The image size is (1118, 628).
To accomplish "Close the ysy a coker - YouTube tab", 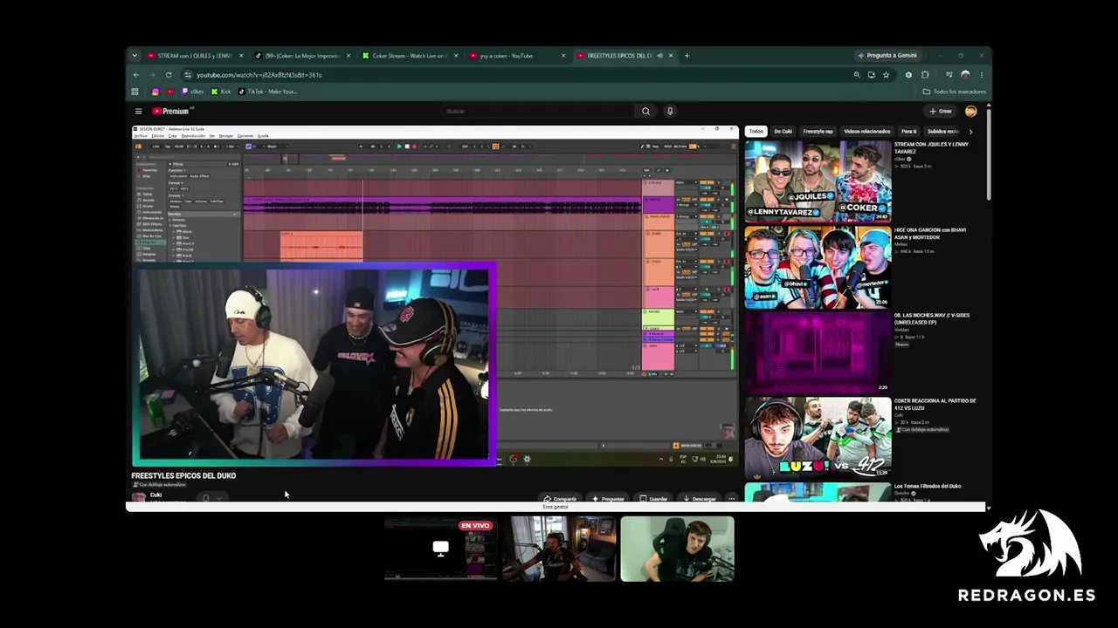I will pos(562,56).
